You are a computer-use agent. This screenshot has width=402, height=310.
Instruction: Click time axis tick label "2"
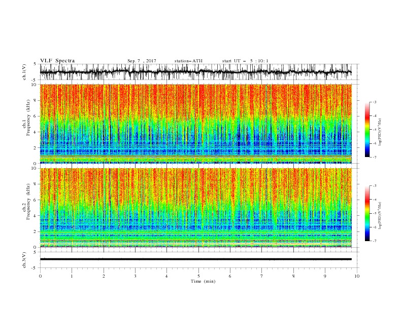[104, 276]
